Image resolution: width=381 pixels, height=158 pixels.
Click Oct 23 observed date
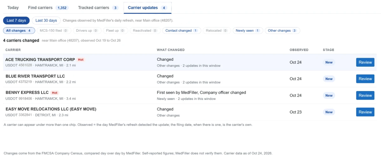pos(295,112)
